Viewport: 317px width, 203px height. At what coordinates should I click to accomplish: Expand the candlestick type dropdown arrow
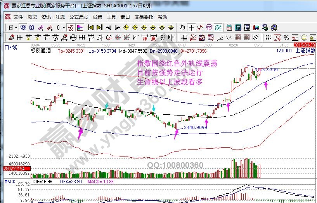click(x=63, y=28)
